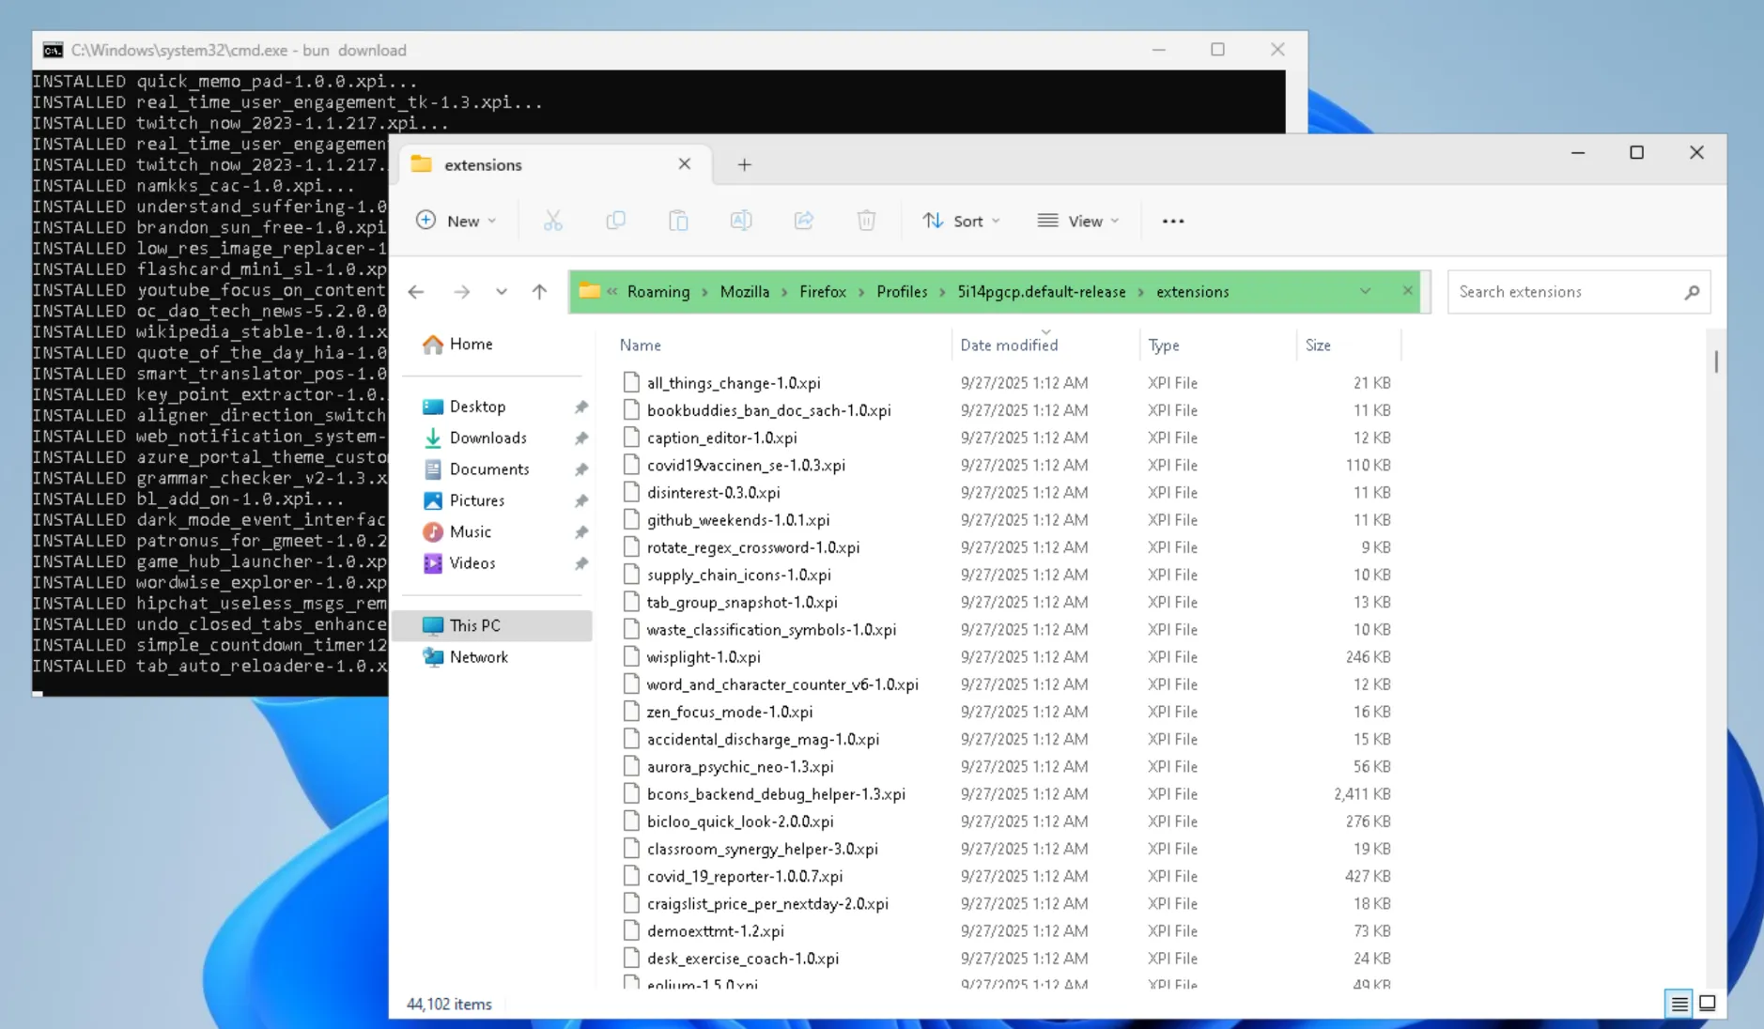Paste from clipboard using toolbar icon
Viewport: 1764px width, 1029px height.
678,220
